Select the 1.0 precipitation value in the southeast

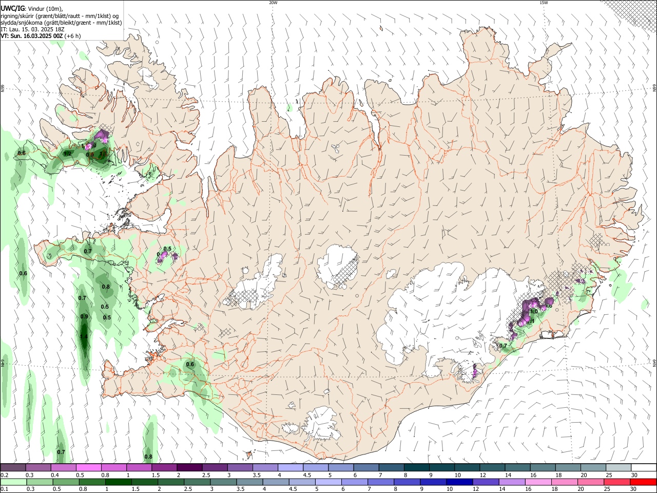coord(534,311)
